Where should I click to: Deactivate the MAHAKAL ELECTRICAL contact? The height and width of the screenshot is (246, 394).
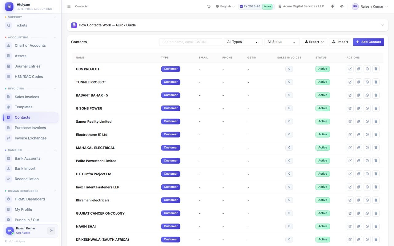[367, 148]
